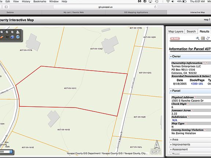
Task: Open the blue question-mark help tool
Action: [x=12, y=37]
